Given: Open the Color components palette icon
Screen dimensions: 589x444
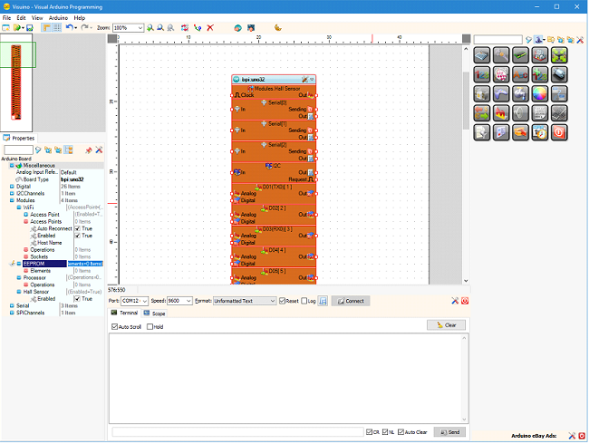Looking at the screenshot, I should [x=540, y=94].
